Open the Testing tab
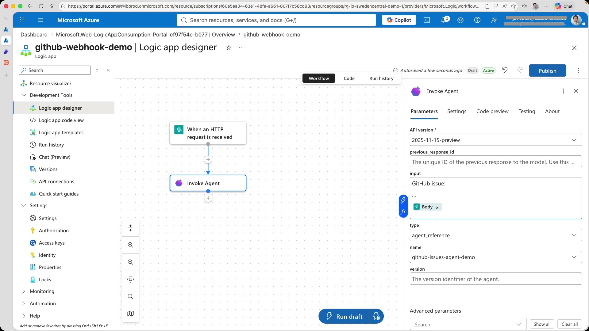The image size is (589, 331). click(x=527, y=111)
